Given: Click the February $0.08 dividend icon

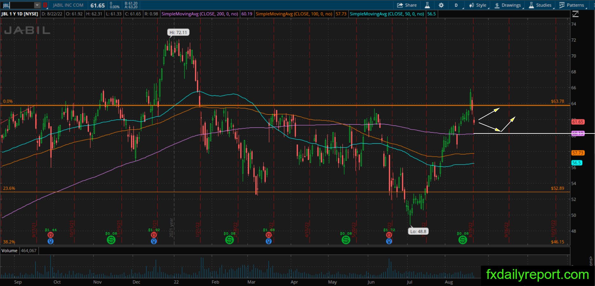Looking at the screenshot, I should click(229, 240).
